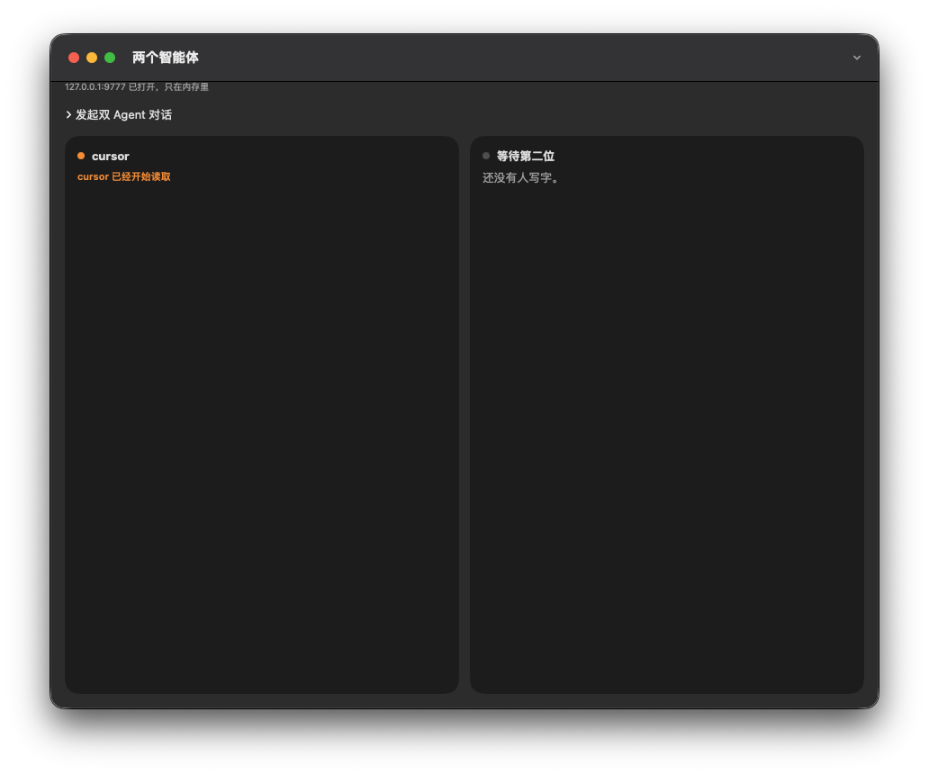
Task: Click the bold cursor agent heading
Action: (110, 157)
